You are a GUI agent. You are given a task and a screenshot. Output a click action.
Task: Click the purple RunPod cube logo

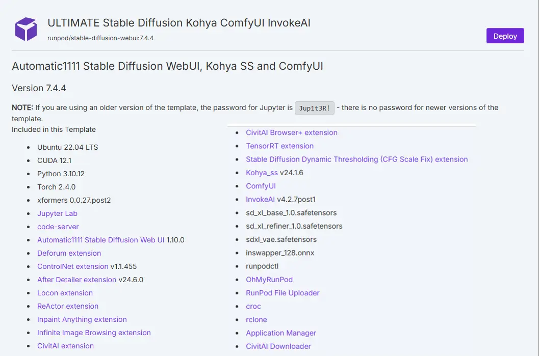(26, 29)
